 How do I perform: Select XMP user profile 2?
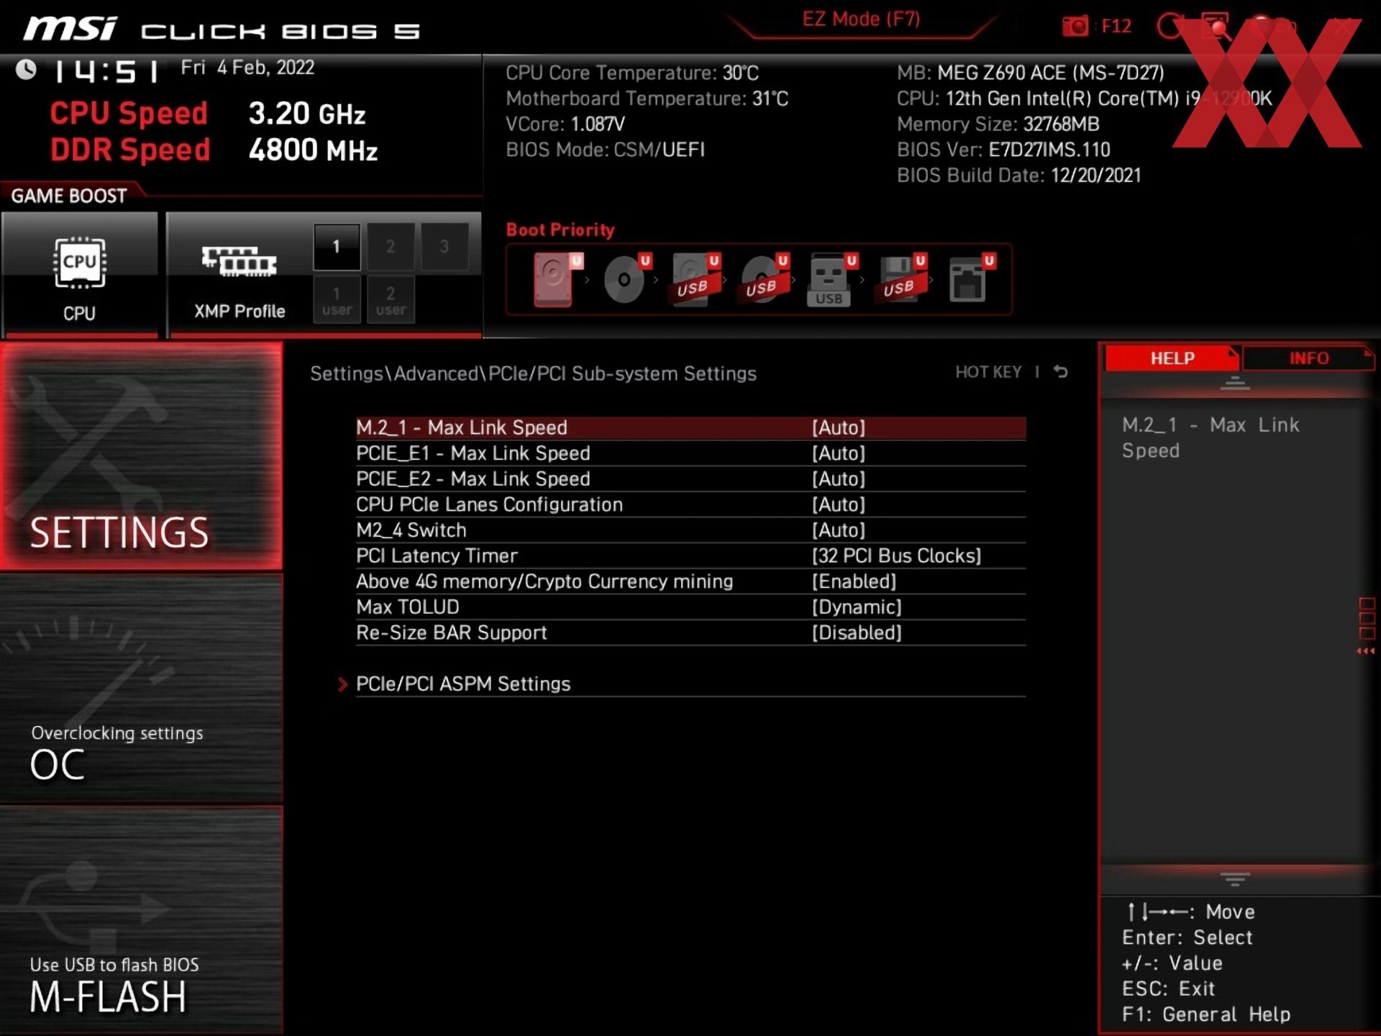tap(391, 300)
